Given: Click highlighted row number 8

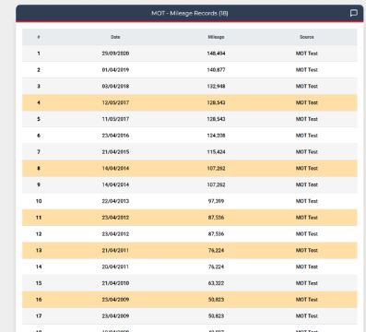Looking at the screenshot, I should click(39, 168).
